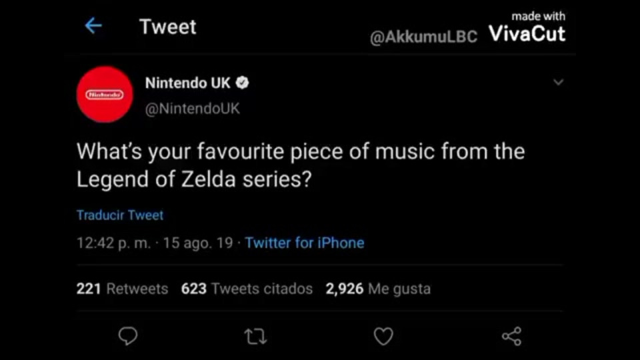Like the tweet with heart icon
Screen dimensions: 640x360
[383, 337]
